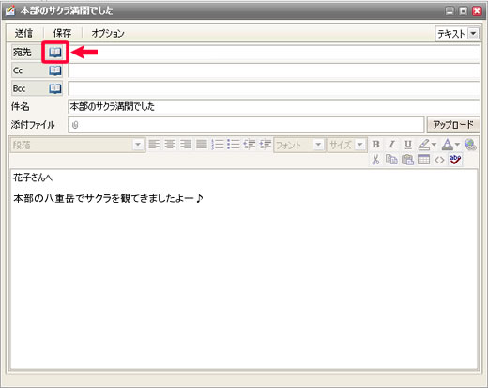Open the address book for 宛先 field

click(55, 53)
